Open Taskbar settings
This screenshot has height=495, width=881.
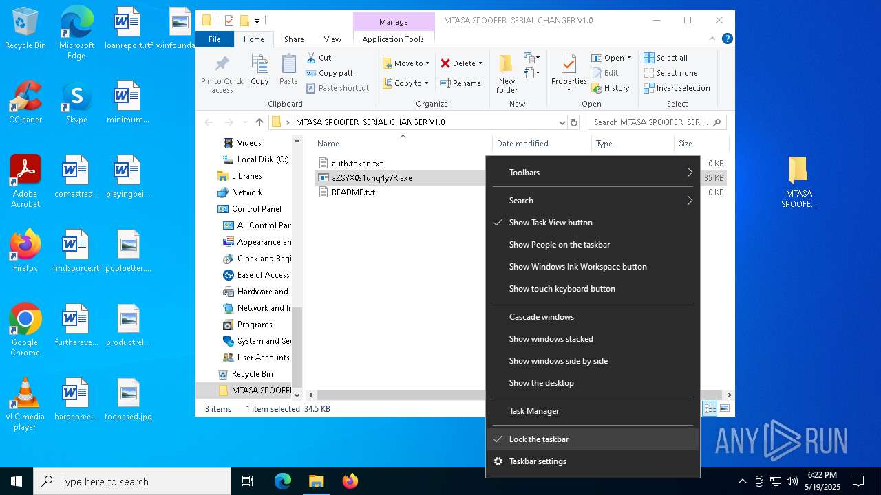point(593,461)
